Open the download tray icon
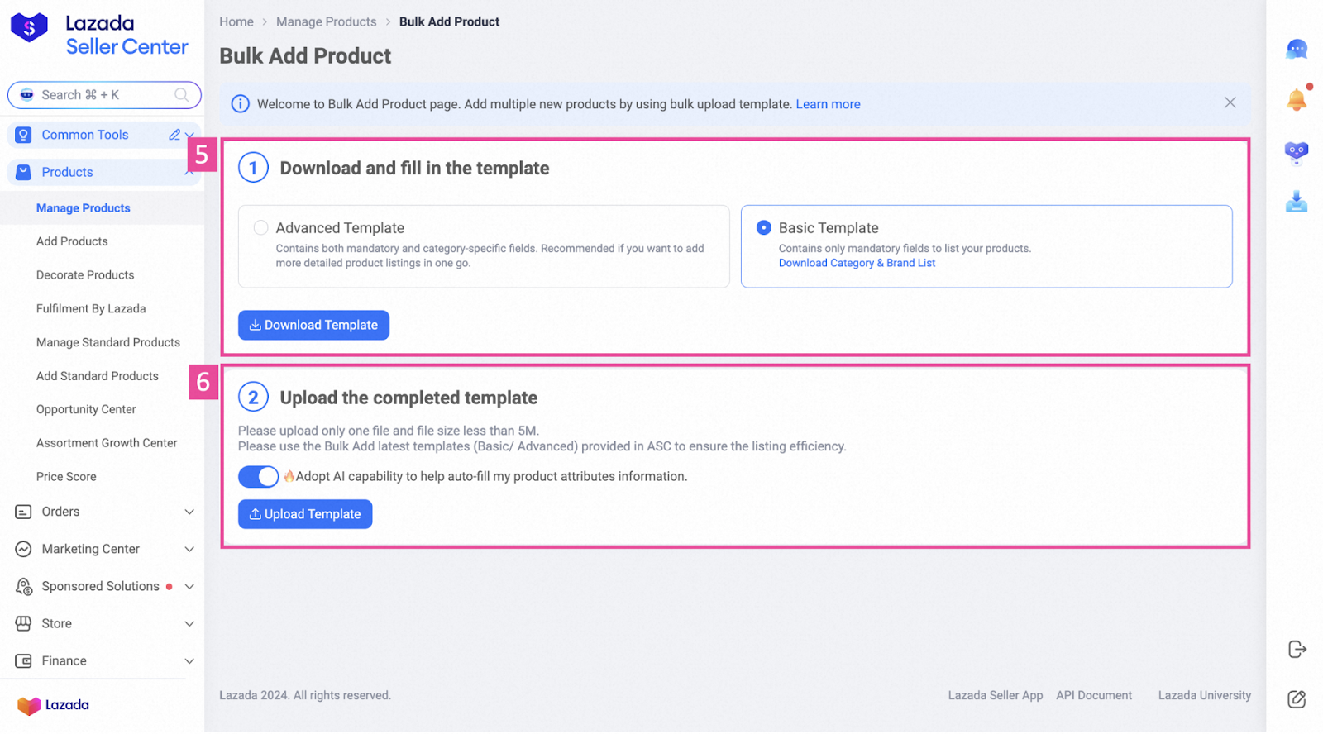Image resolution: width=1323 pixels, height=734 pixels. coord(1297,202)
